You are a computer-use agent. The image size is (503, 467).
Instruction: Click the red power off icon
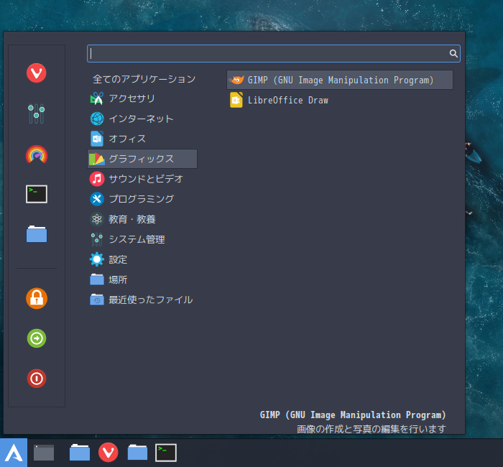[x=37, y=379]
